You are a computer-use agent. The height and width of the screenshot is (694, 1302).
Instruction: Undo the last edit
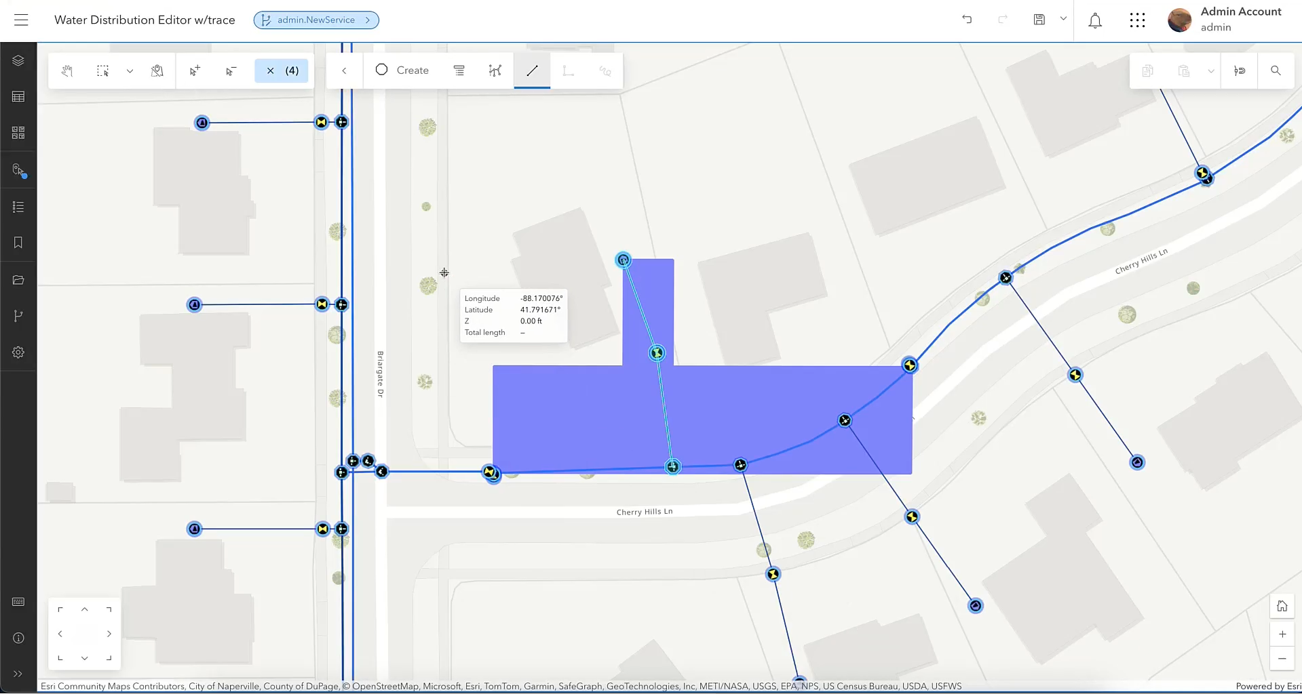pyautogui.click(x=967, y=20)
